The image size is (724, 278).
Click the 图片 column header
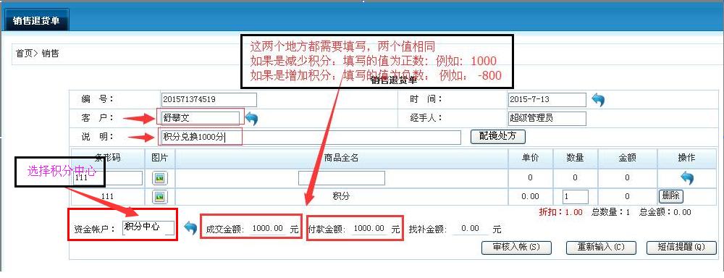pos(160,158)
